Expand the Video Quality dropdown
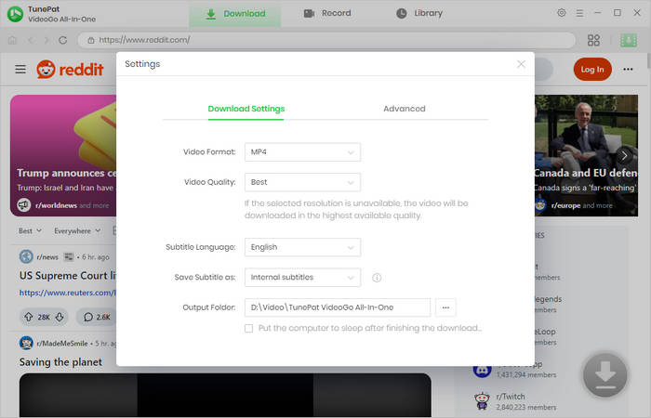 (x=302, y=182)
